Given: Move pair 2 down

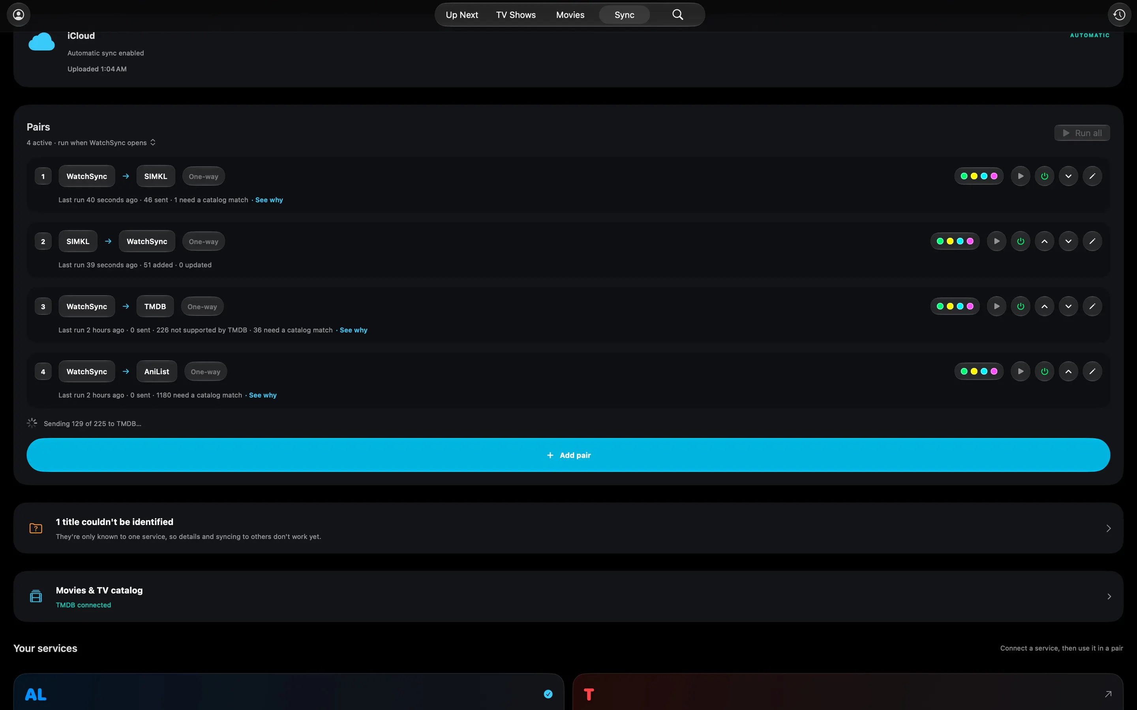Looking at the screenshot, I should pyautogui.click(x=1068, y=241).
